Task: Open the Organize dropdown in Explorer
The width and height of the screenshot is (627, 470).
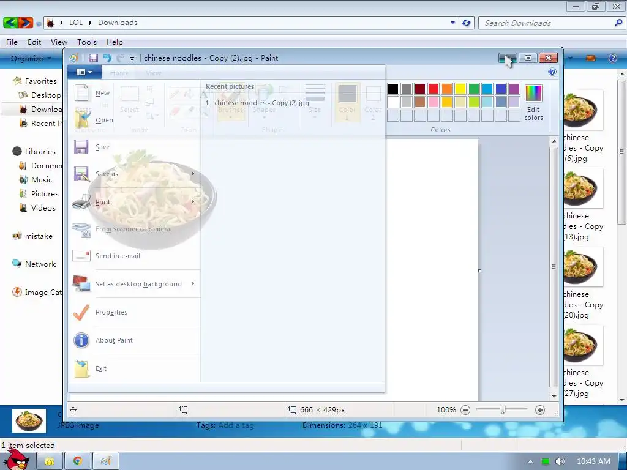Action: (x=31, y=58)
